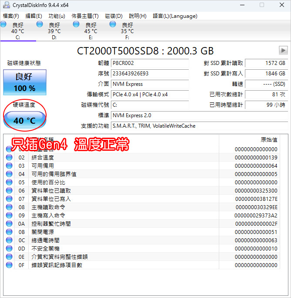Screen dimensions: 291x298
Task: Select the 可用的備用臨界值 attribute row
Action: click(142, 174)
